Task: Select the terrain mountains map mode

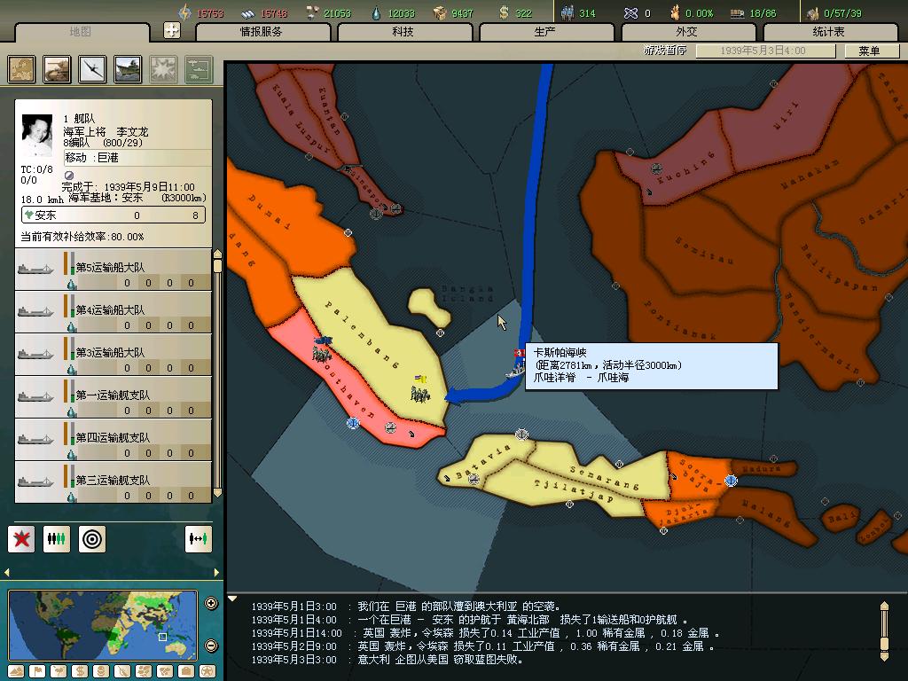Action: click(x=16, y=672)
